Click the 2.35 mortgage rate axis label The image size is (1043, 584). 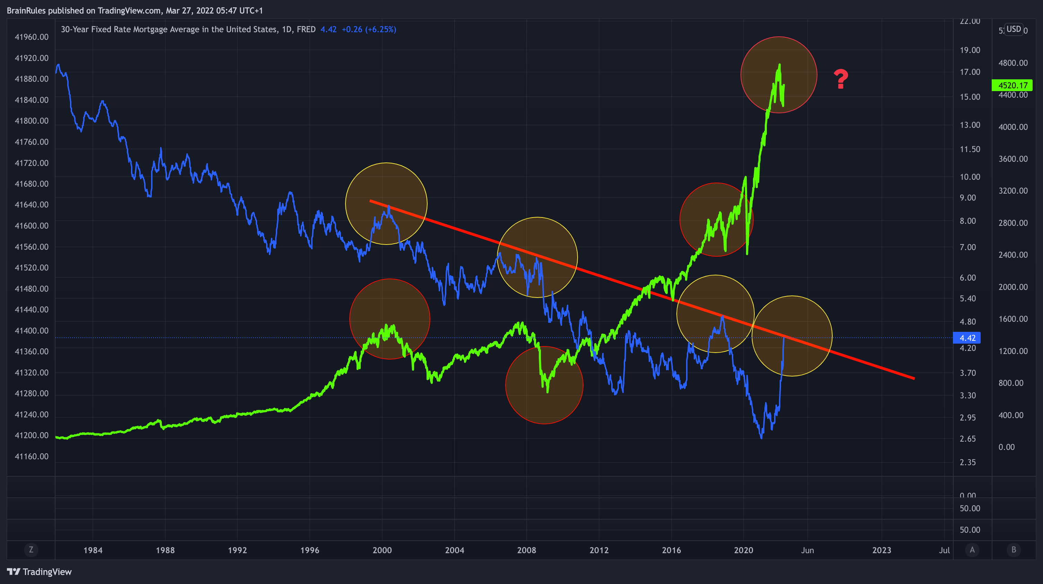[x=968, y=462]
